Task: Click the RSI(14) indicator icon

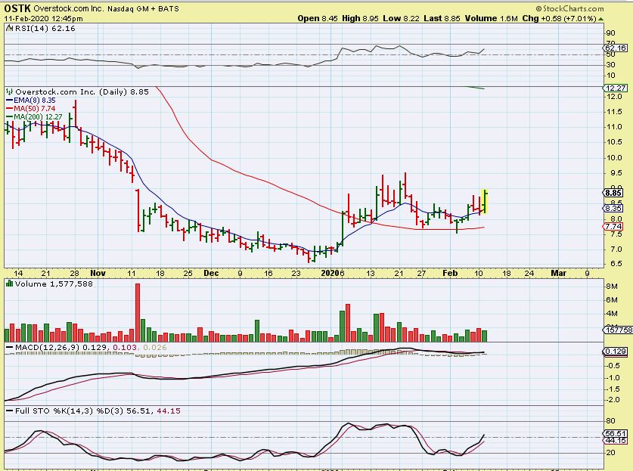Action: point(9,28)
